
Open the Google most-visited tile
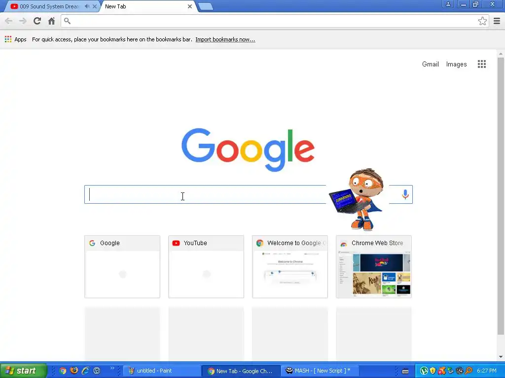point(122,267)
